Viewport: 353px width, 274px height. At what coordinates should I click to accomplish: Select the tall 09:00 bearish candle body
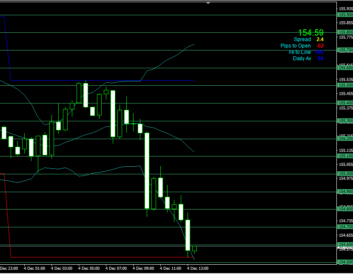coord(147,171)
